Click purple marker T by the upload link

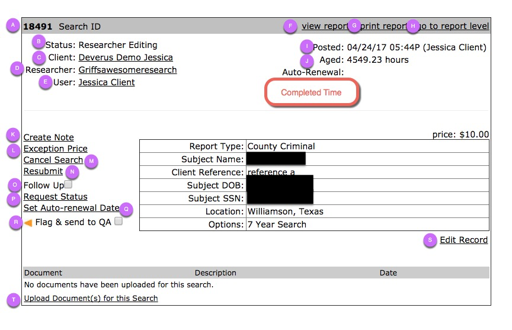click(14, 300)
